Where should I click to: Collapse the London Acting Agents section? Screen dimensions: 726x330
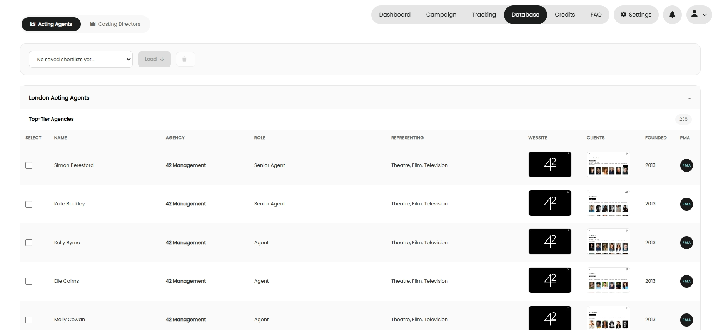coord(689,98)
